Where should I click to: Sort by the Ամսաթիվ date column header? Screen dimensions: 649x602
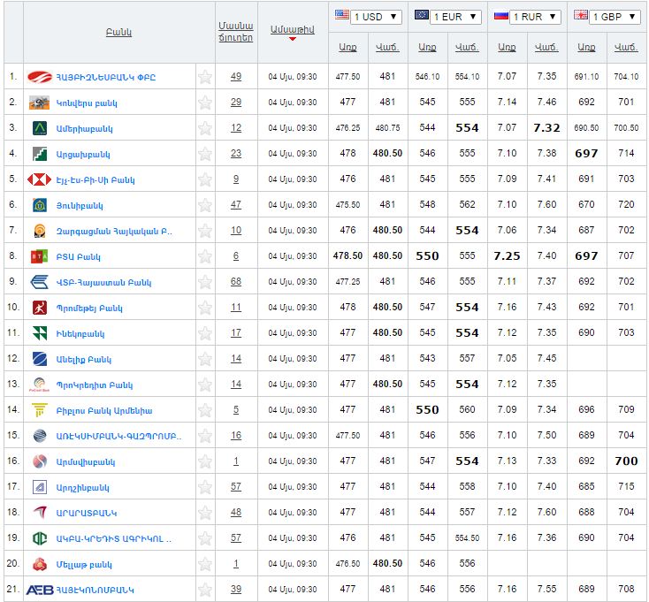(x=292, y=30)
